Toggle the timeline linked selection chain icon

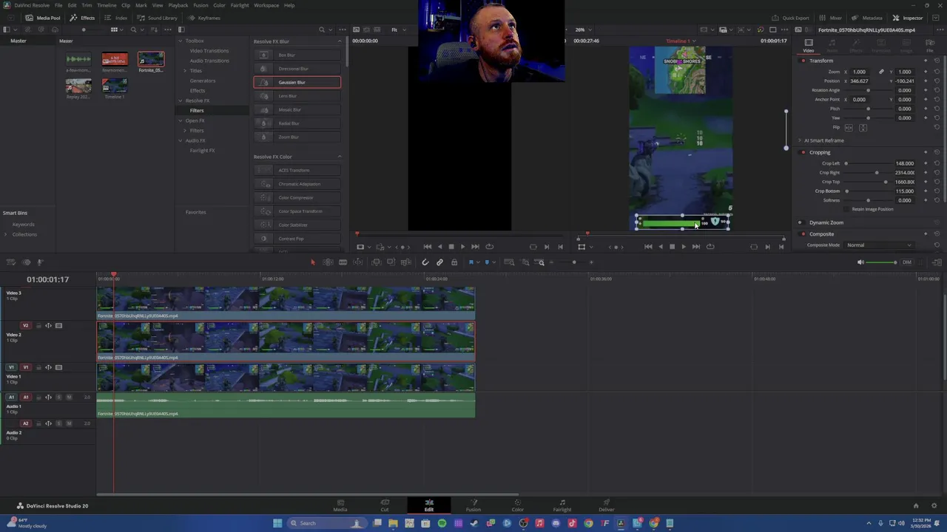[439, 262]
